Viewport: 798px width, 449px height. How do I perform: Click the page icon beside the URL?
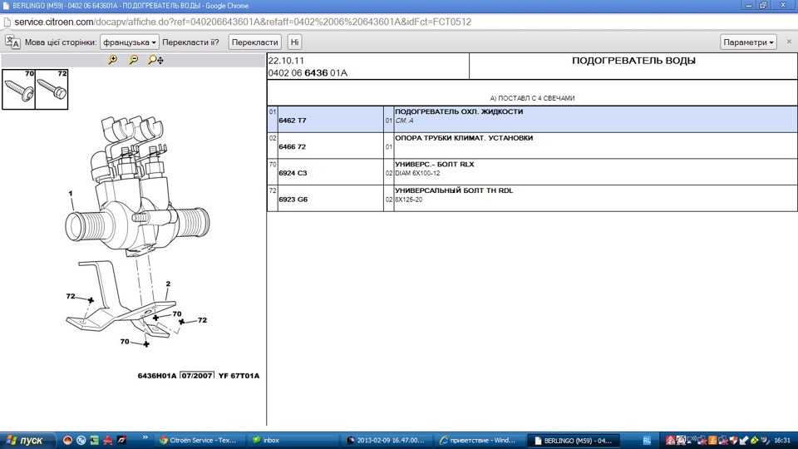[7, 22]
